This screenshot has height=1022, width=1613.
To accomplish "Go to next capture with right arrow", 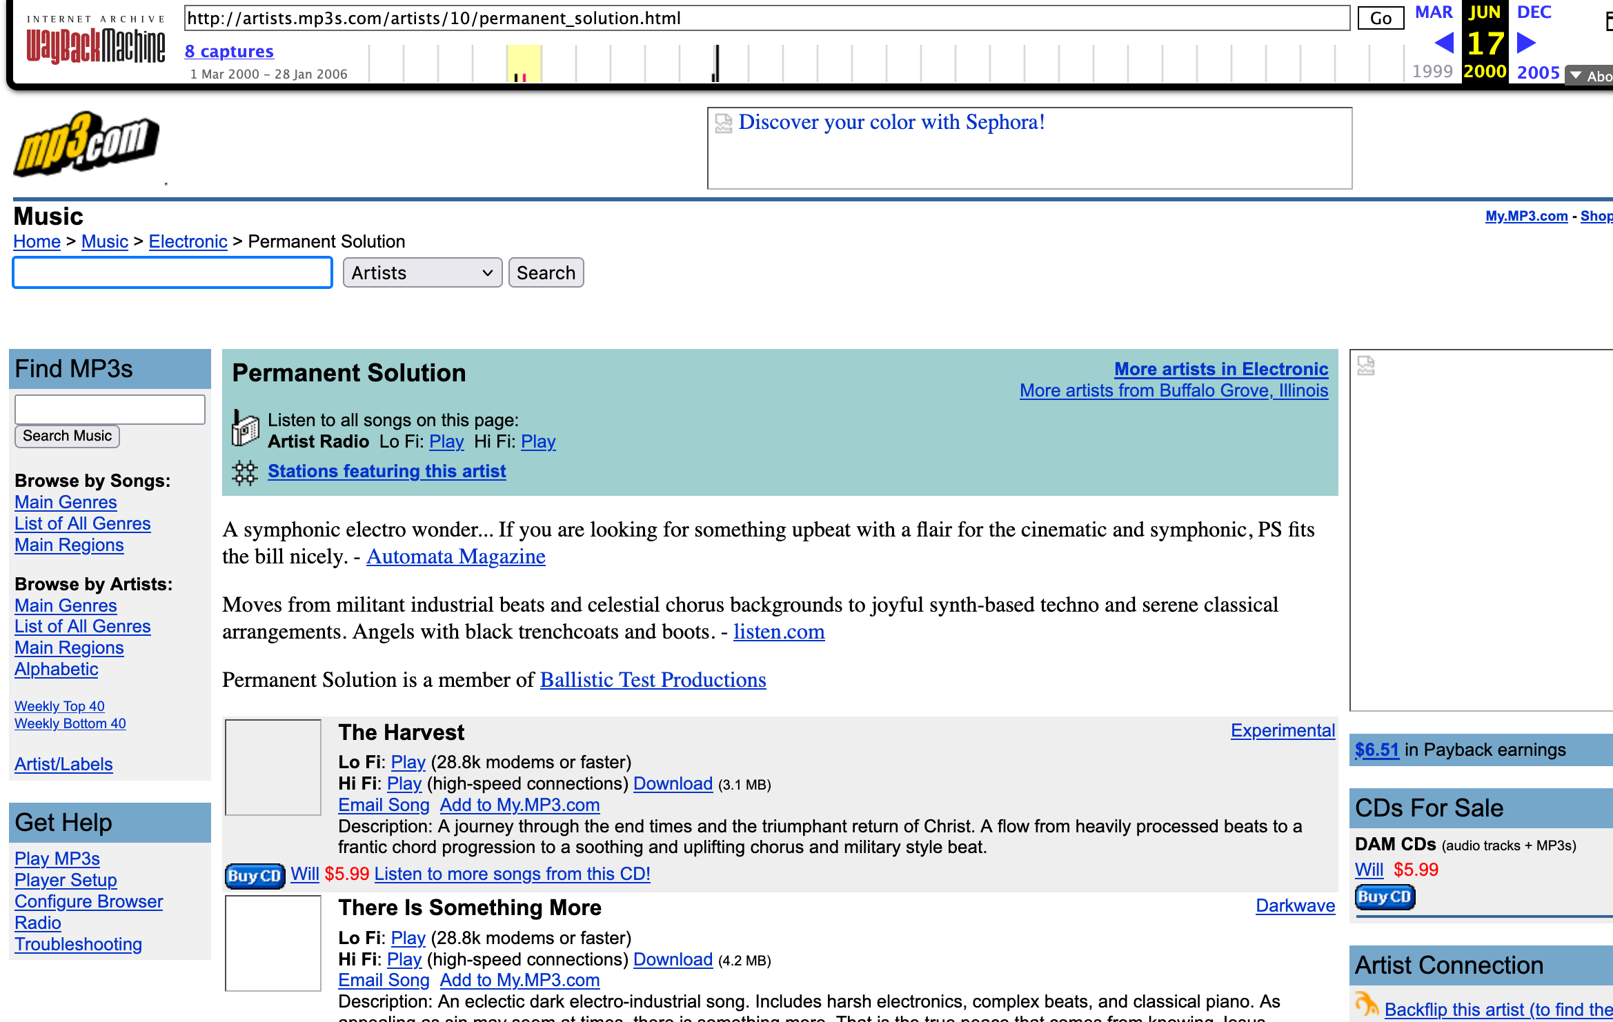I will pos(1526,43).
